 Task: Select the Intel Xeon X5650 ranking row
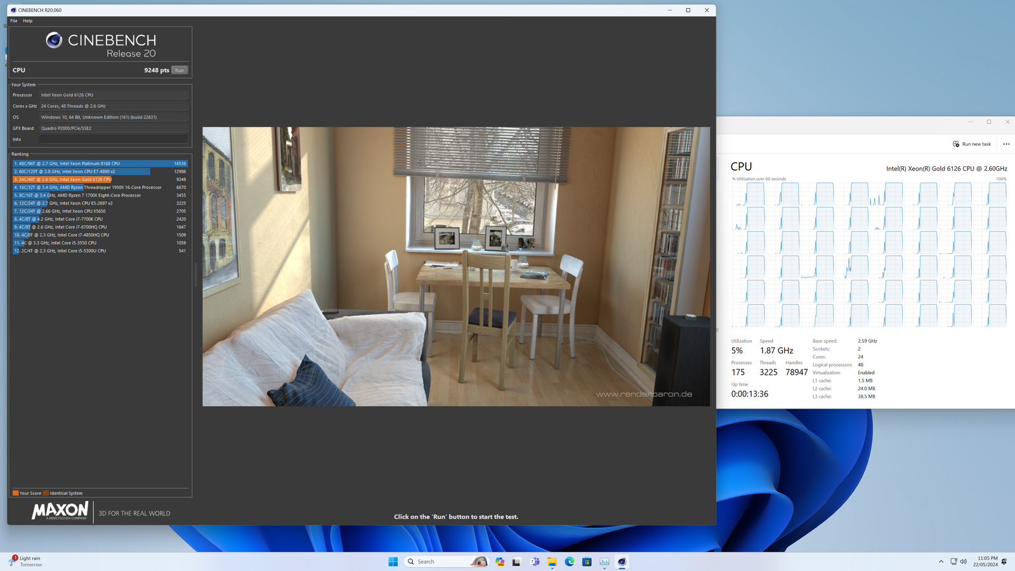[100, 211]
